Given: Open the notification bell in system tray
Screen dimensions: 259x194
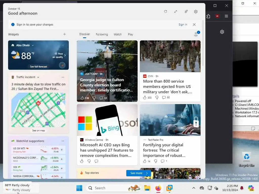Looking at the screenshot, I should click(242, 188).
